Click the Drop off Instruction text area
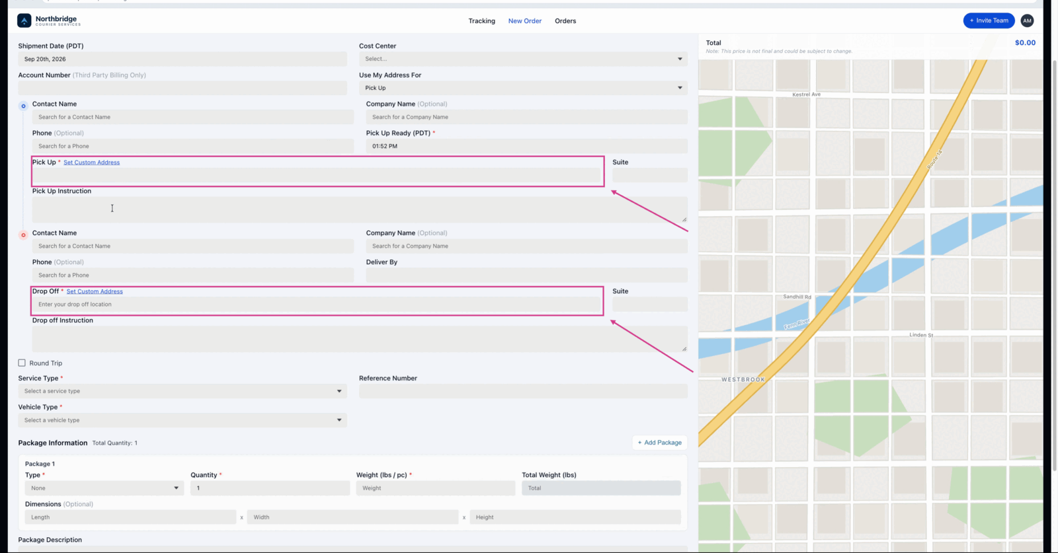The image size is (1058, 553). click(360, 339)
